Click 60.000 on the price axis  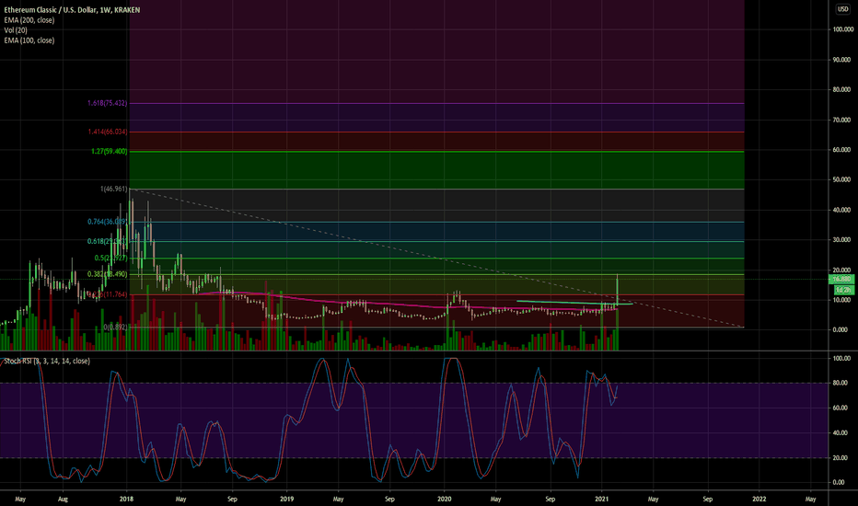(x=841, y=149)
